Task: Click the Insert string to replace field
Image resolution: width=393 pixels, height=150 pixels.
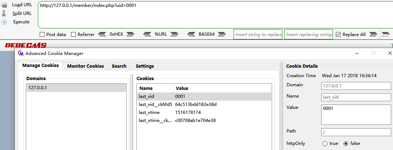Action: (x=258, y=34)
